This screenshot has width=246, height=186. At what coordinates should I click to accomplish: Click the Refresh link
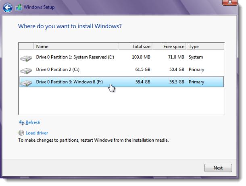(x=33, y=122)
